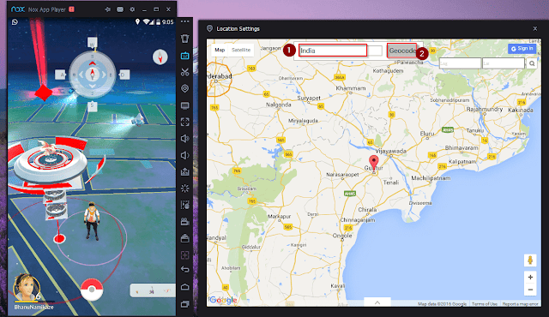Switch to the Map view tab
The height and width of the screenshot is (317, 549).
[x=220, y=50]
